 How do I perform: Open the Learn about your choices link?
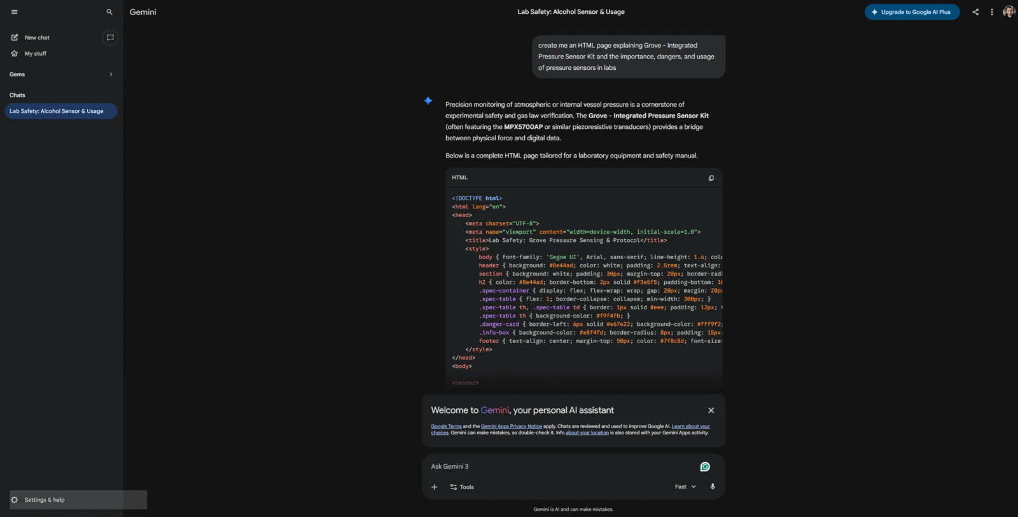pyautogui.click(x=691, y=426)
